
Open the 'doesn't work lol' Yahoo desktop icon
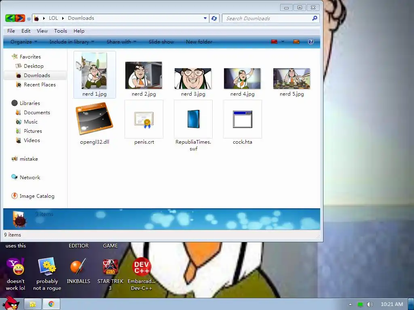(16, 266)
